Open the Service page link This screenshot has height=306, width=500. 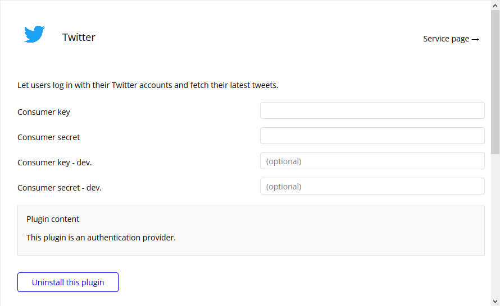(x=446, y=39)
